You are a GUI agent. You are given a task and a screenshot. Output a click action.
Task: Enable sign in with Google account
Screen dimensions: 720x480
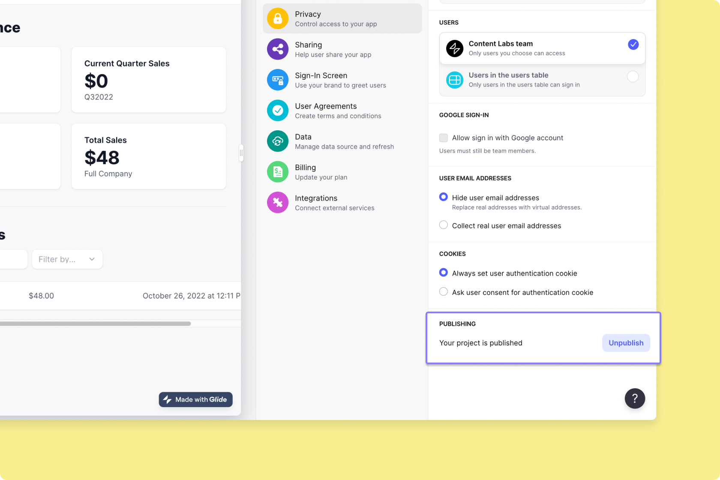(443, 138)
